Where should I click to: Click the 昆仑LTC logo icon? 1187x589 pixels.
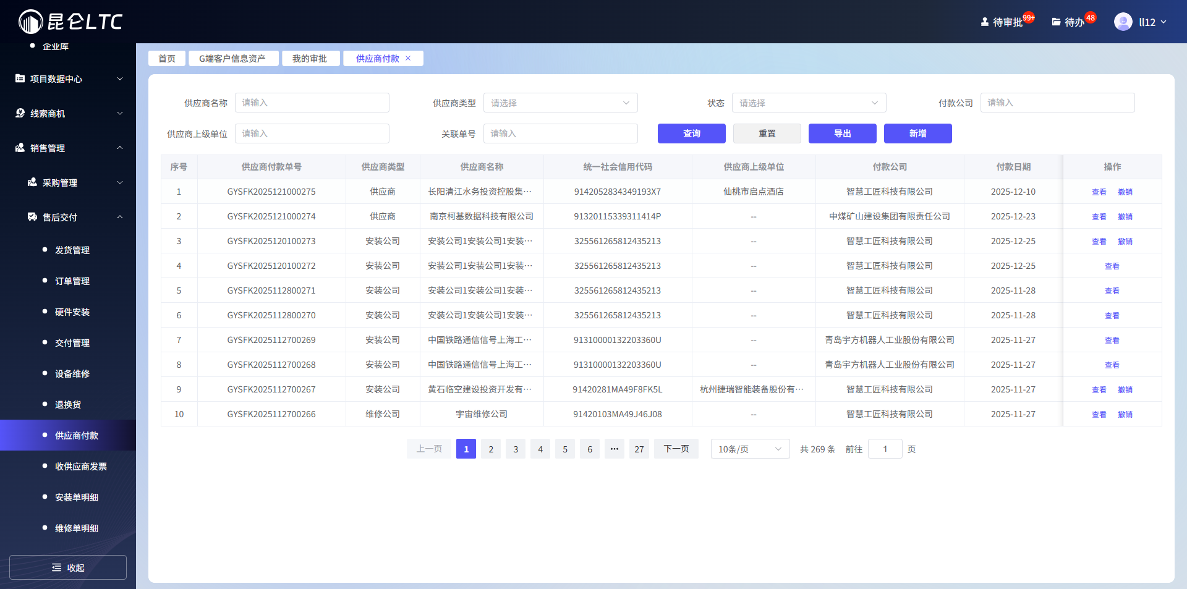pos(29,21)
